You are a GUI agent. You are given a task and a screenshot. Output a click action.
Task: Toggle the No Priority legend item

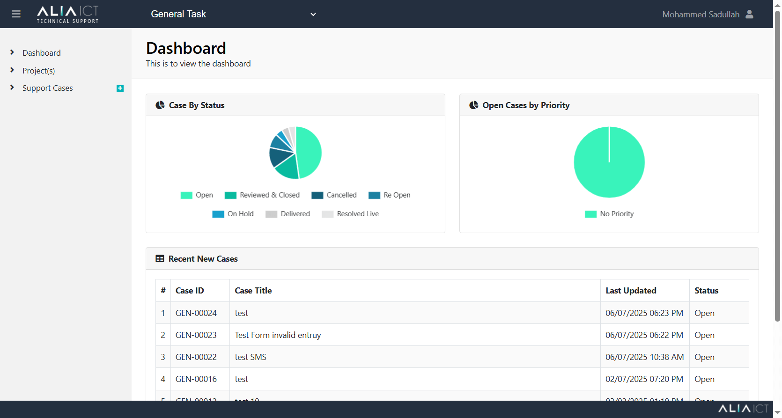pos(609,214)
